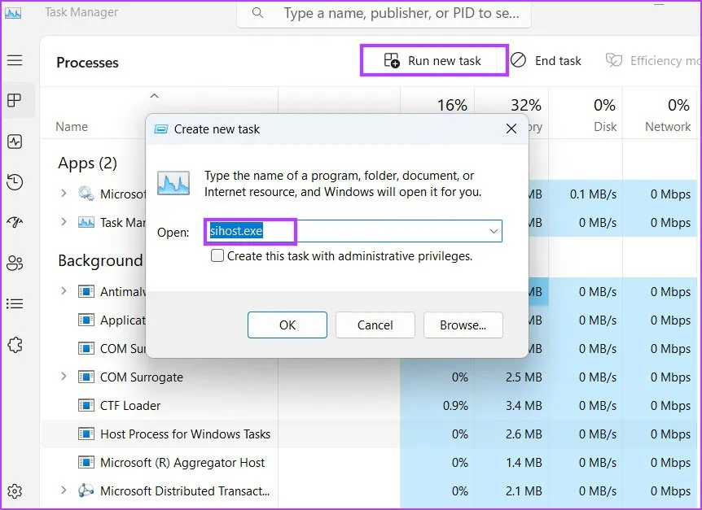Expand the COM Surrogate process group
The height and width of the screenshot is (510, 702).
click(64, 377)
